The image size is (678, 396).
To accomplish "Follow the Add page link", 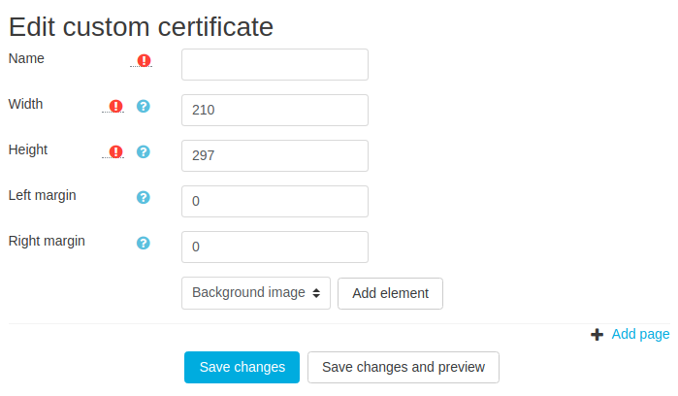I will coord(640,335).
